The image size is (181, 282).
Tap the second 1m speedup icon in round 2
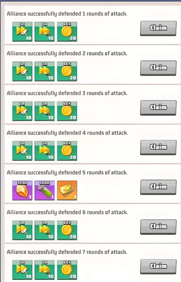(x=45, y=71)
